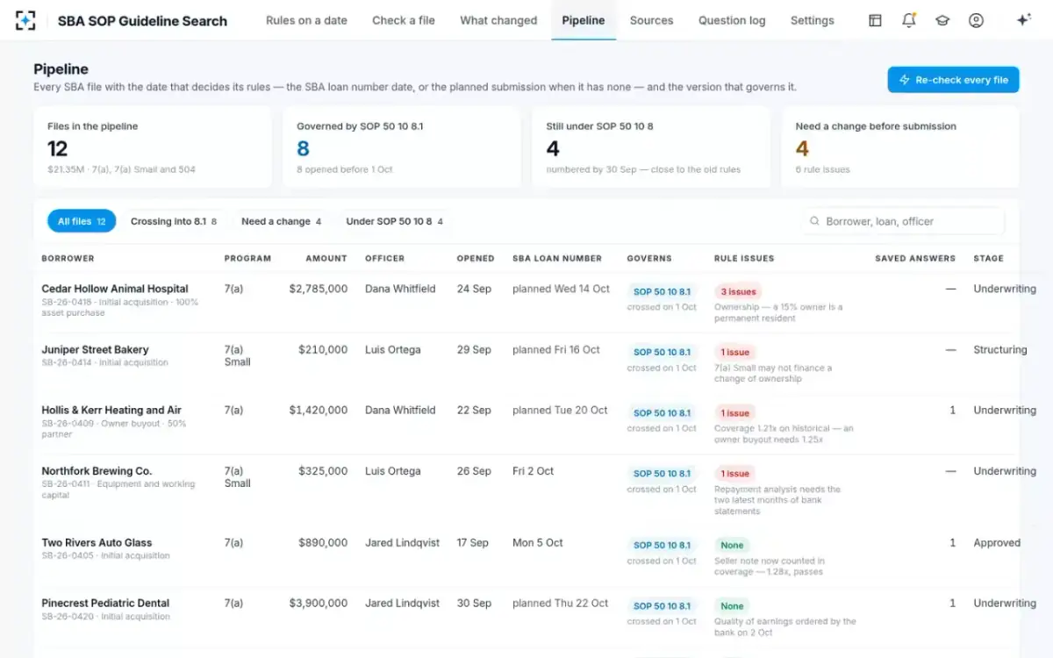The height and width of the screenshot is (658, 1053).
Task: Show files that Need a change
Action: click(x=281, y=221)
